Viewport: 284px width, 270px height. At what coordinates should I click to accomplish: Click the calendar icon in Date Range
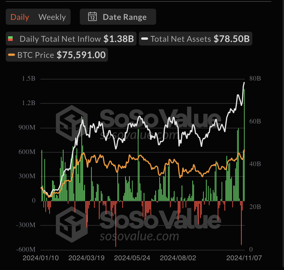(92, 17)
